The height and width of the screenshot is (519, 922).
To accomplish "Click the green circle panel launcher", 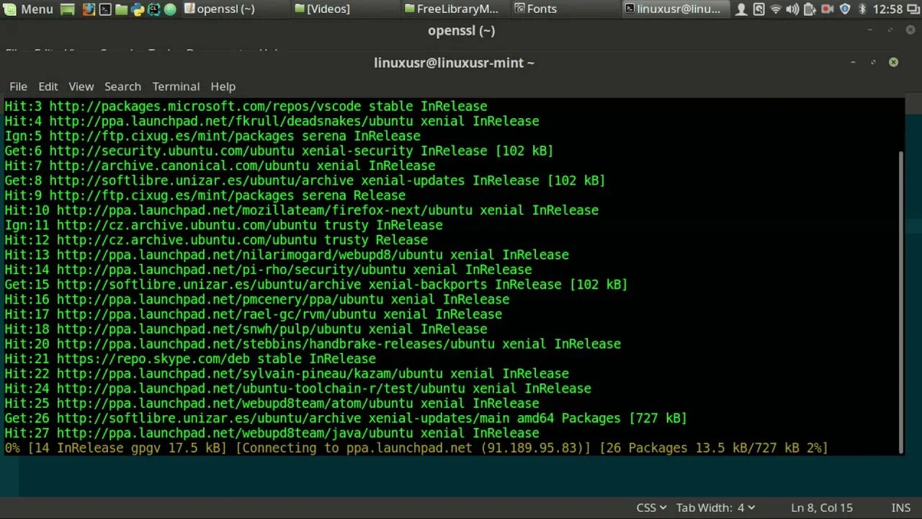I will 170,9.
